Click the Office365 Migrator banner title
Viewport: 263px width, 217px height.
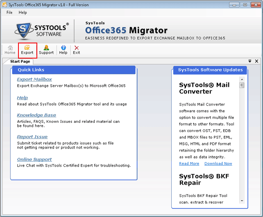click(126, 30)
